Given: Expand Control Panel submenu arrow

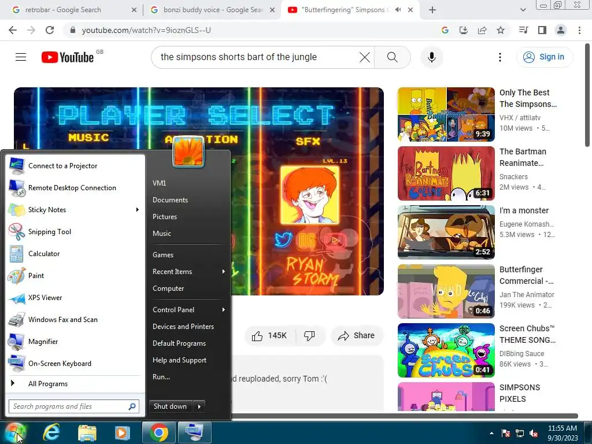Looking at the screenshot, I should [x=224, y=310].
